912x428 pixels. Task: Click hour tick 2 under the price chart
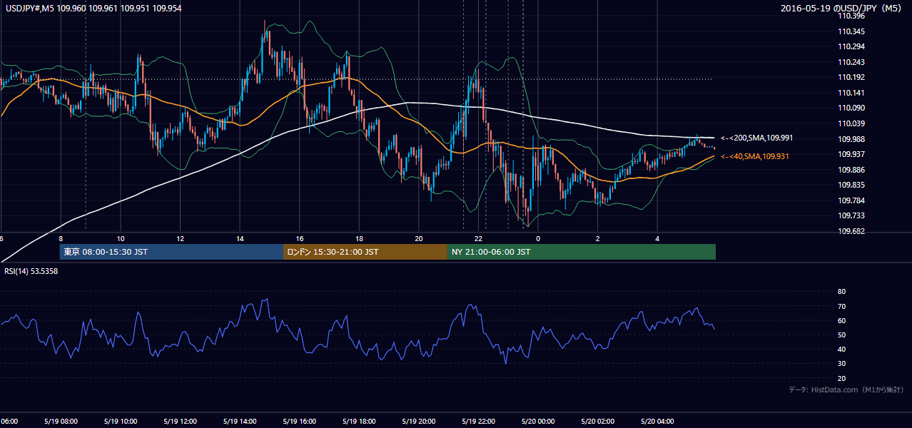pyautogui.click(x=598, y=239)
